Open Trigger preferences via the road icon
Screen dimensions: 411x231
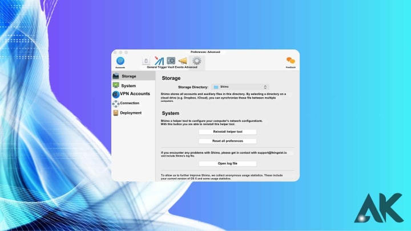click(x=159, y=61)
